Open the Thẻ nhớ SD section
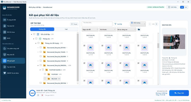The width and height of the screenshot is (191, 102). point(13,26)
